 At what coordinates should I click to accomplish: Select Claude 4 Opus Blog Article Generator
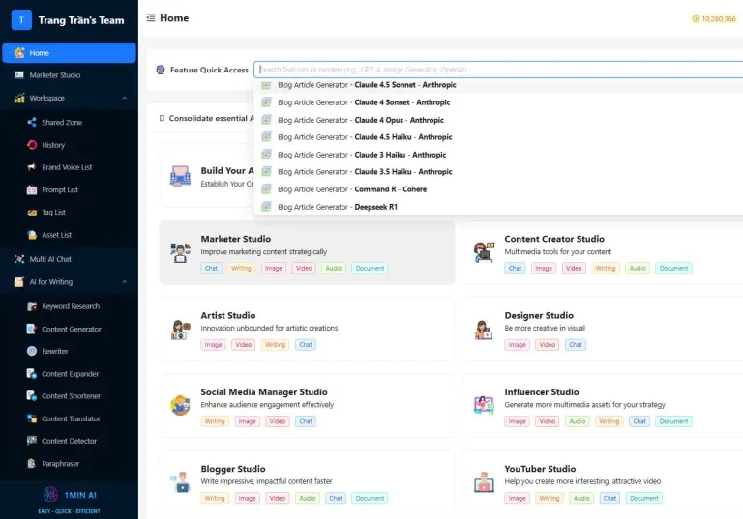pos(499,120)
